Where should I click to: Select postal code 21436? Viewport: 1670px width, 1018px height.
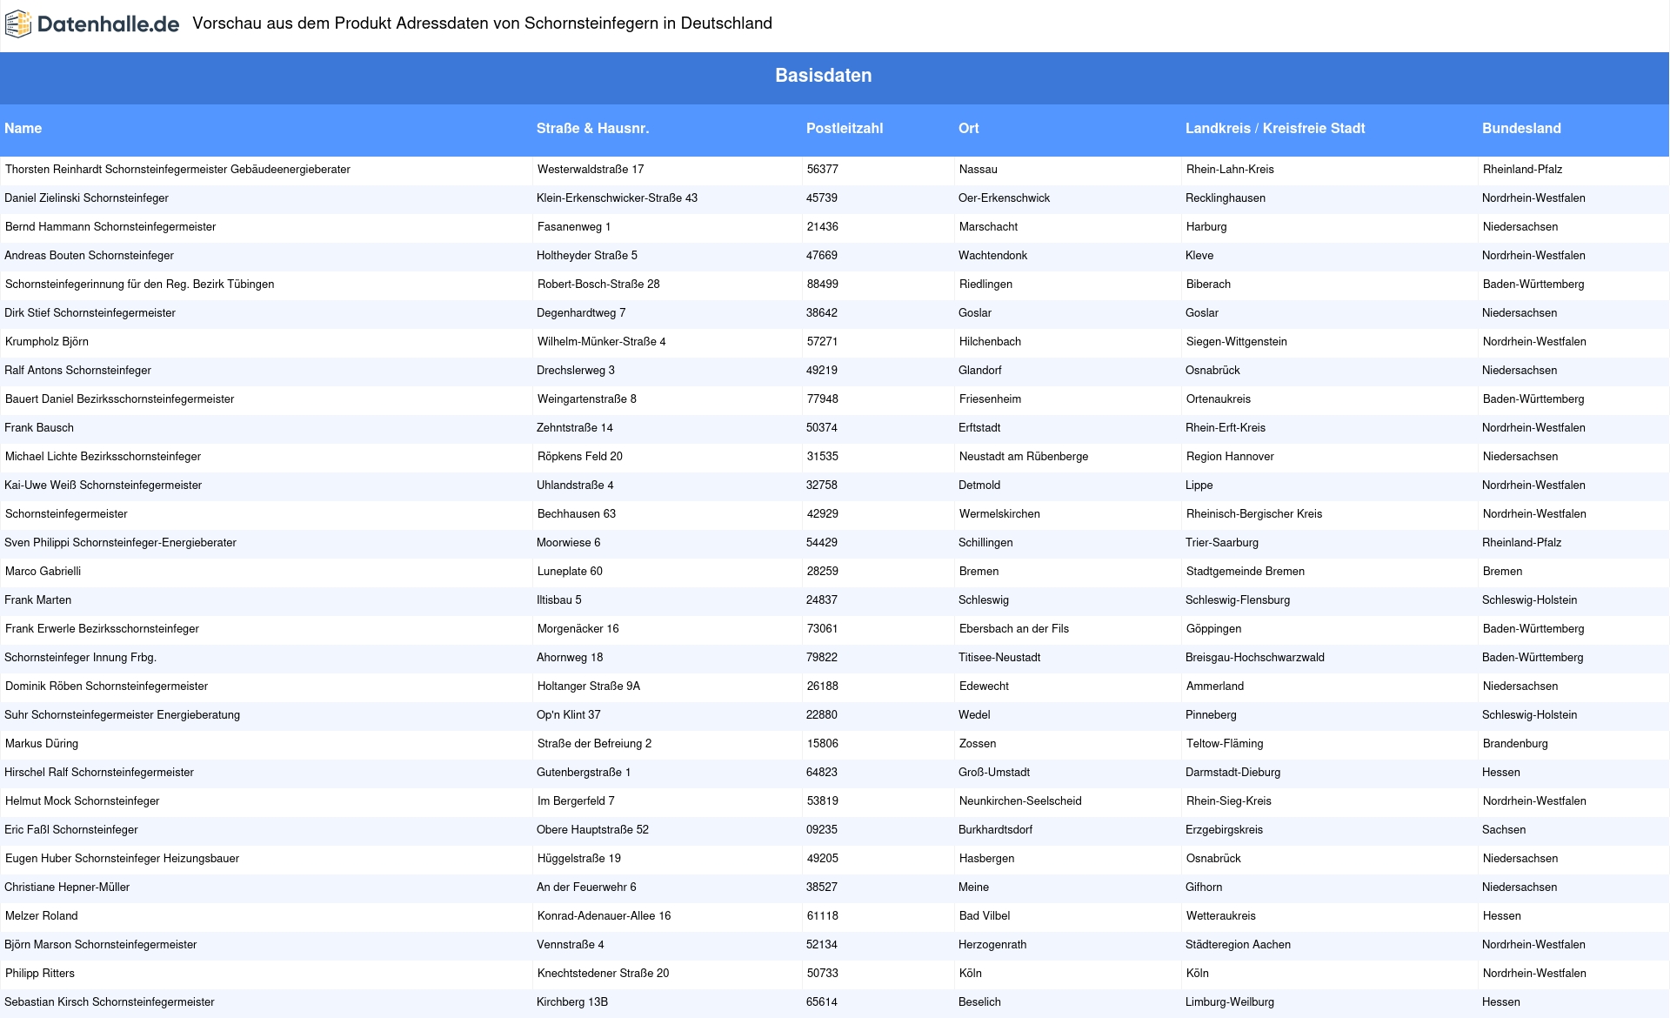823,227
